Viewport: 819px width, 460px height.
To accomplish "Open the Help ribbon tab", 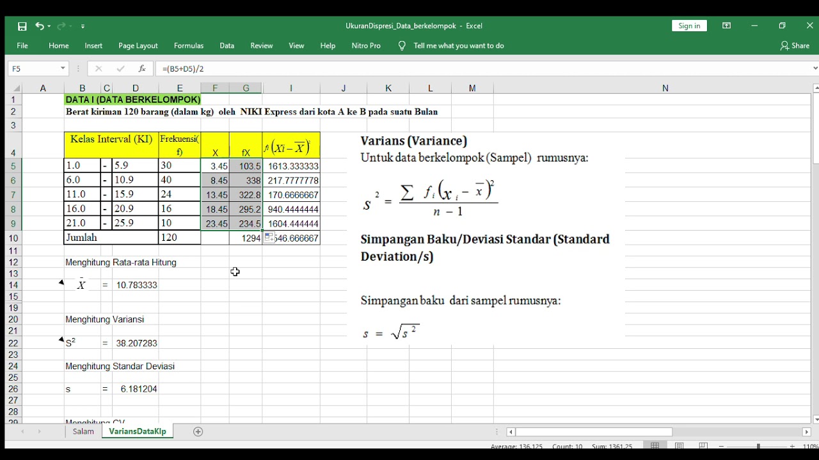I will [x=328, y=45].
